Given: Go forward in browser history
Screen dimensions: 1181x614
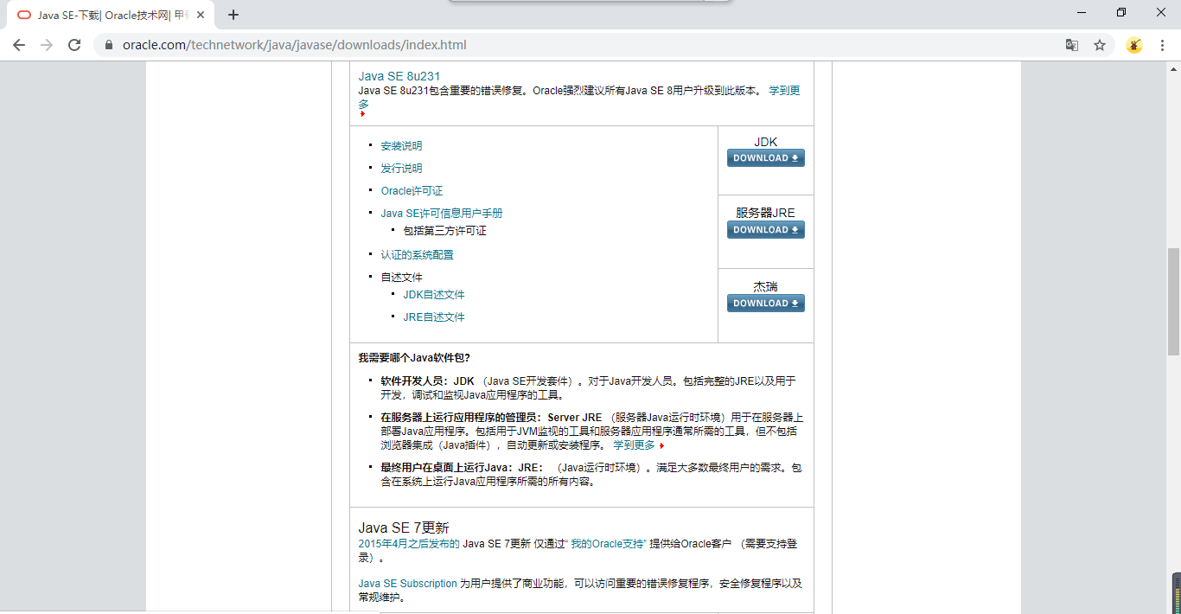Looking at the screenshot, I should (x=47, y=45).
